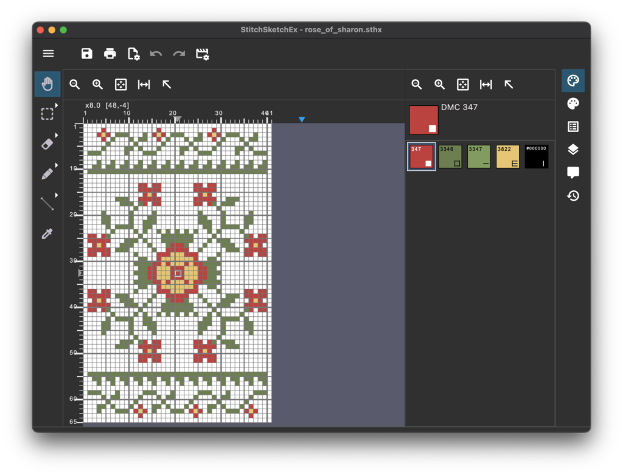
Task: Click the save file icon
Action: [87, 54]
